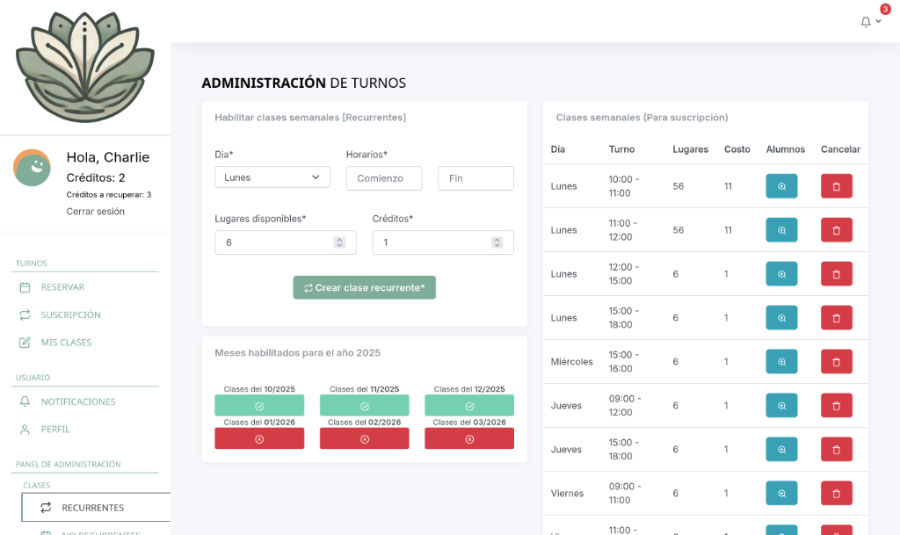This screenshot has height=535, width=900.
Task: Open Mis Clases sidebar item
Action: tap(66, 343)
